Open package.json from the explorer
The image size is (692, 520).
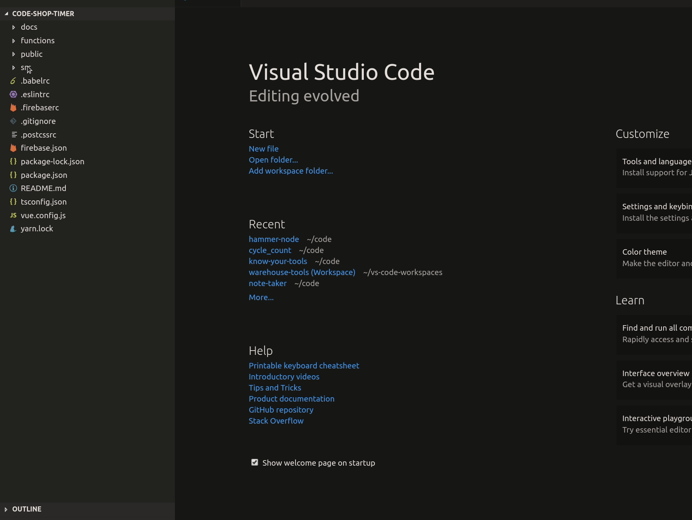pyautogui.click(x=44, y=175)
